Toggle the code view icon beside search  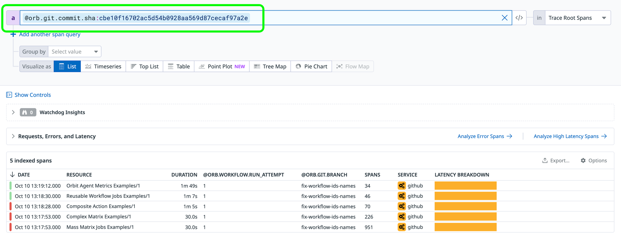click(519, 18)
